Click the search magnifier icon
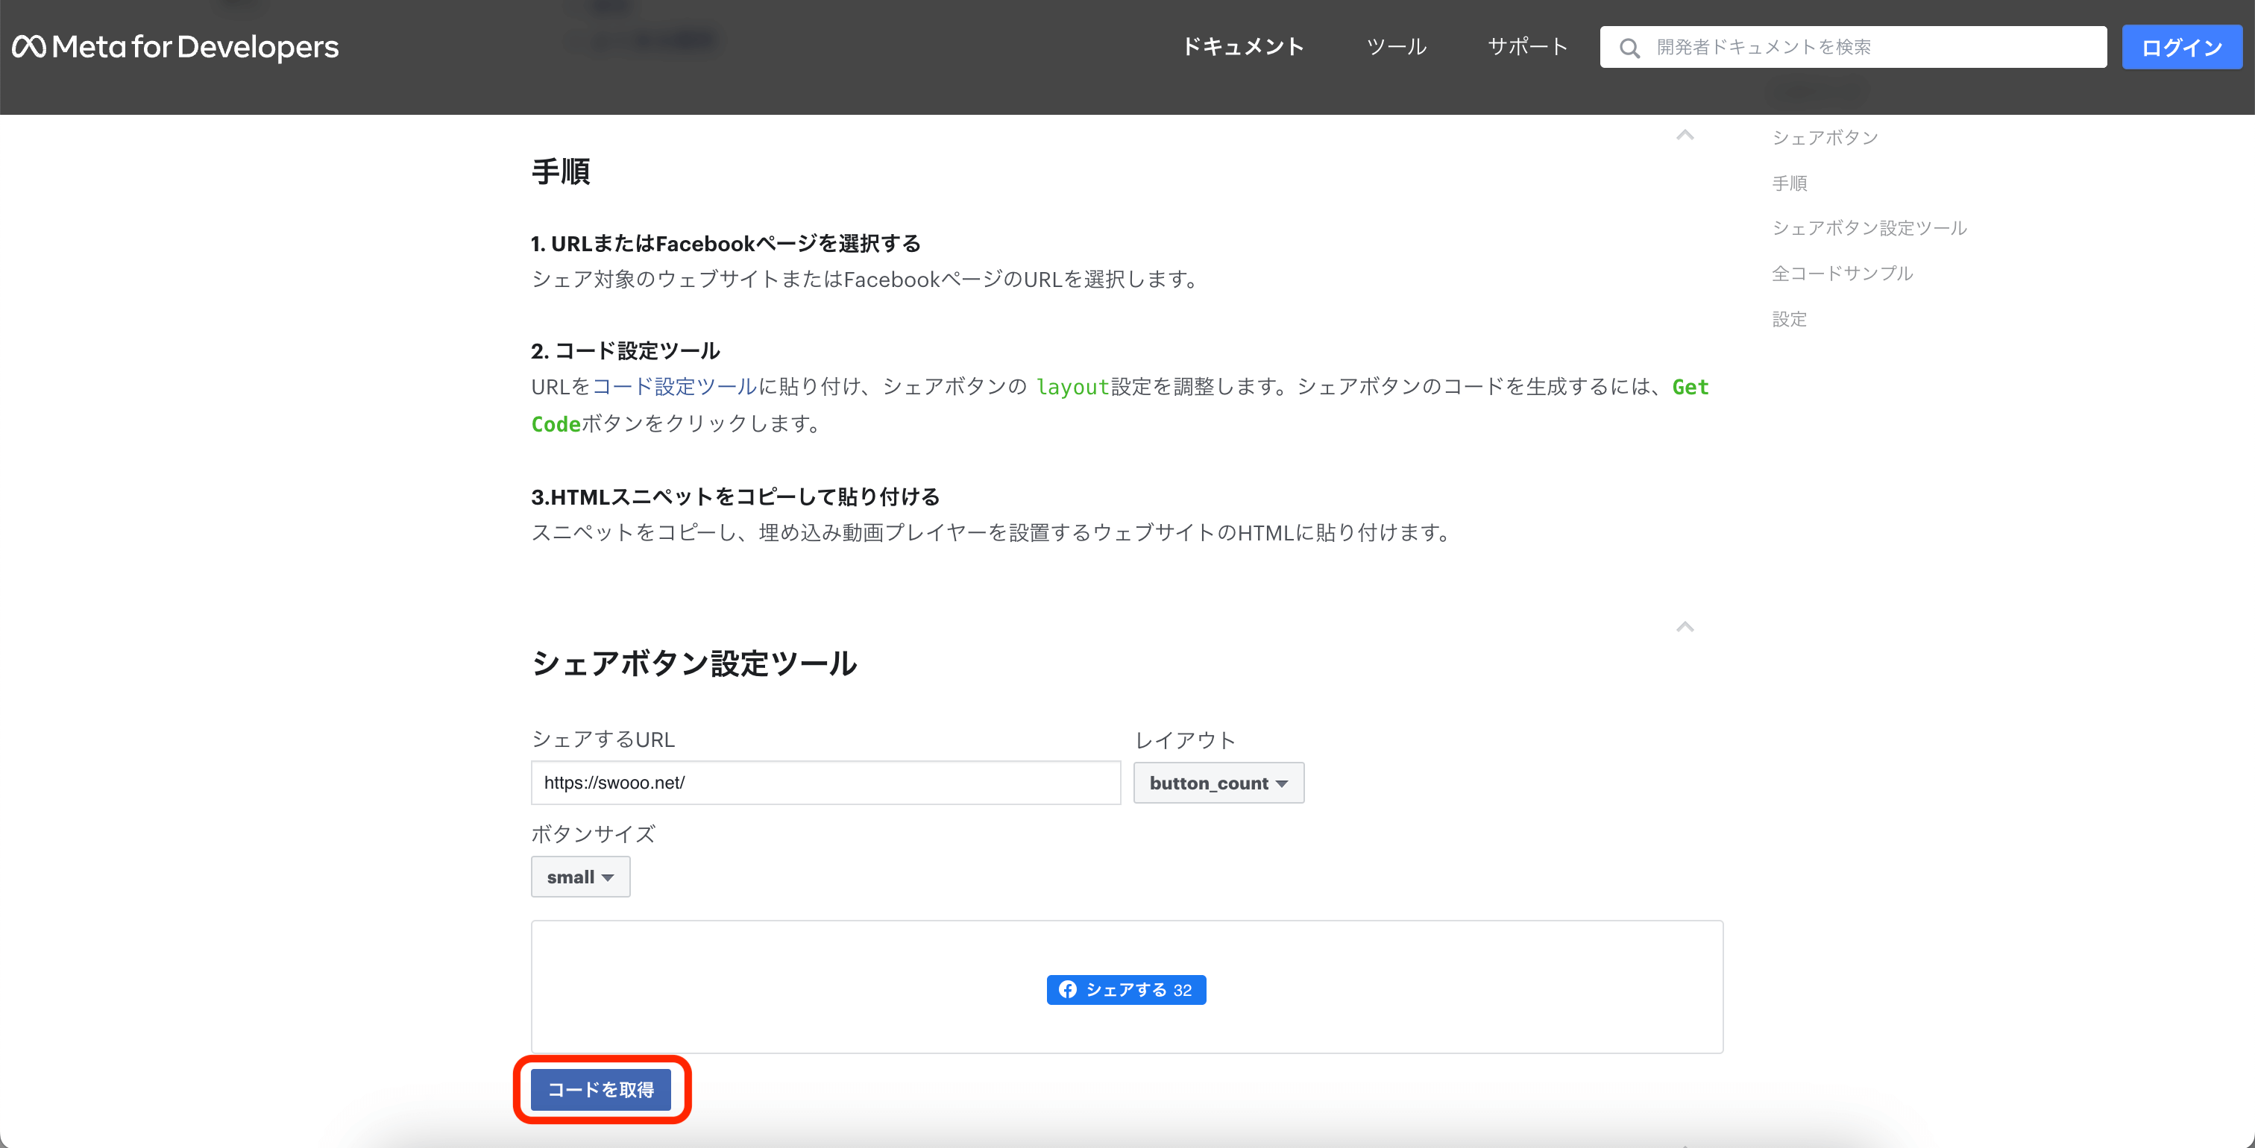Viewport: 2255px width, 1148px height. point(1629,47)
